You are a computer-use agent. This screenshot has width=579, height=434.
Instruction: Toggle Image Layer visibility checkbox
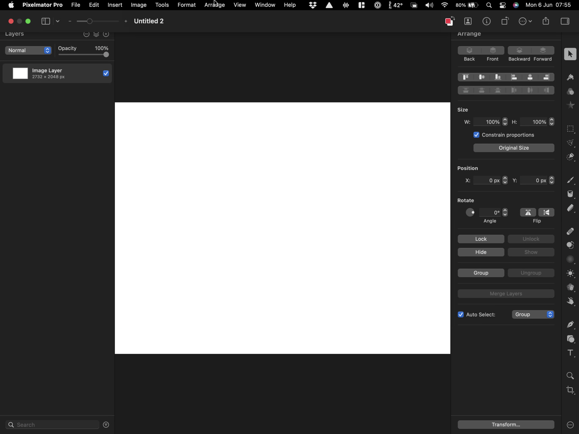(106, 73)
